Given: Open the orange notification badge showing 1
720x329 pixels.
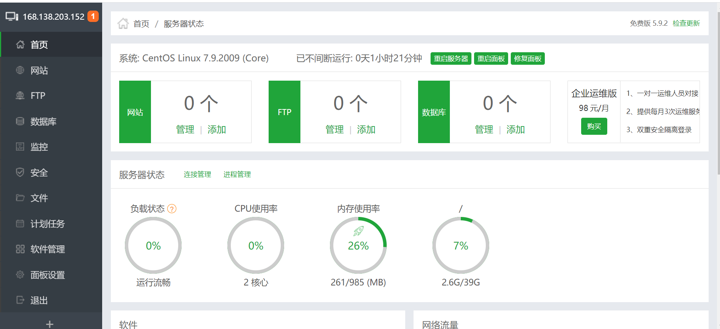Looking at the screenshot, I should (x=93, y=16).
